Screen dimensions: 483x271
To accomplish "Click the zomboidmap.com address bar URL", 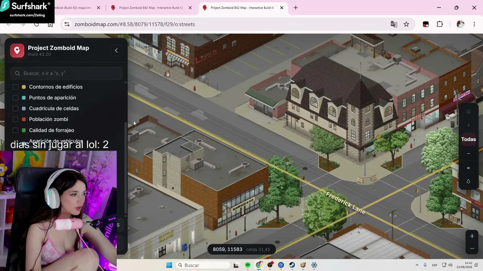I will coord(135,24).
